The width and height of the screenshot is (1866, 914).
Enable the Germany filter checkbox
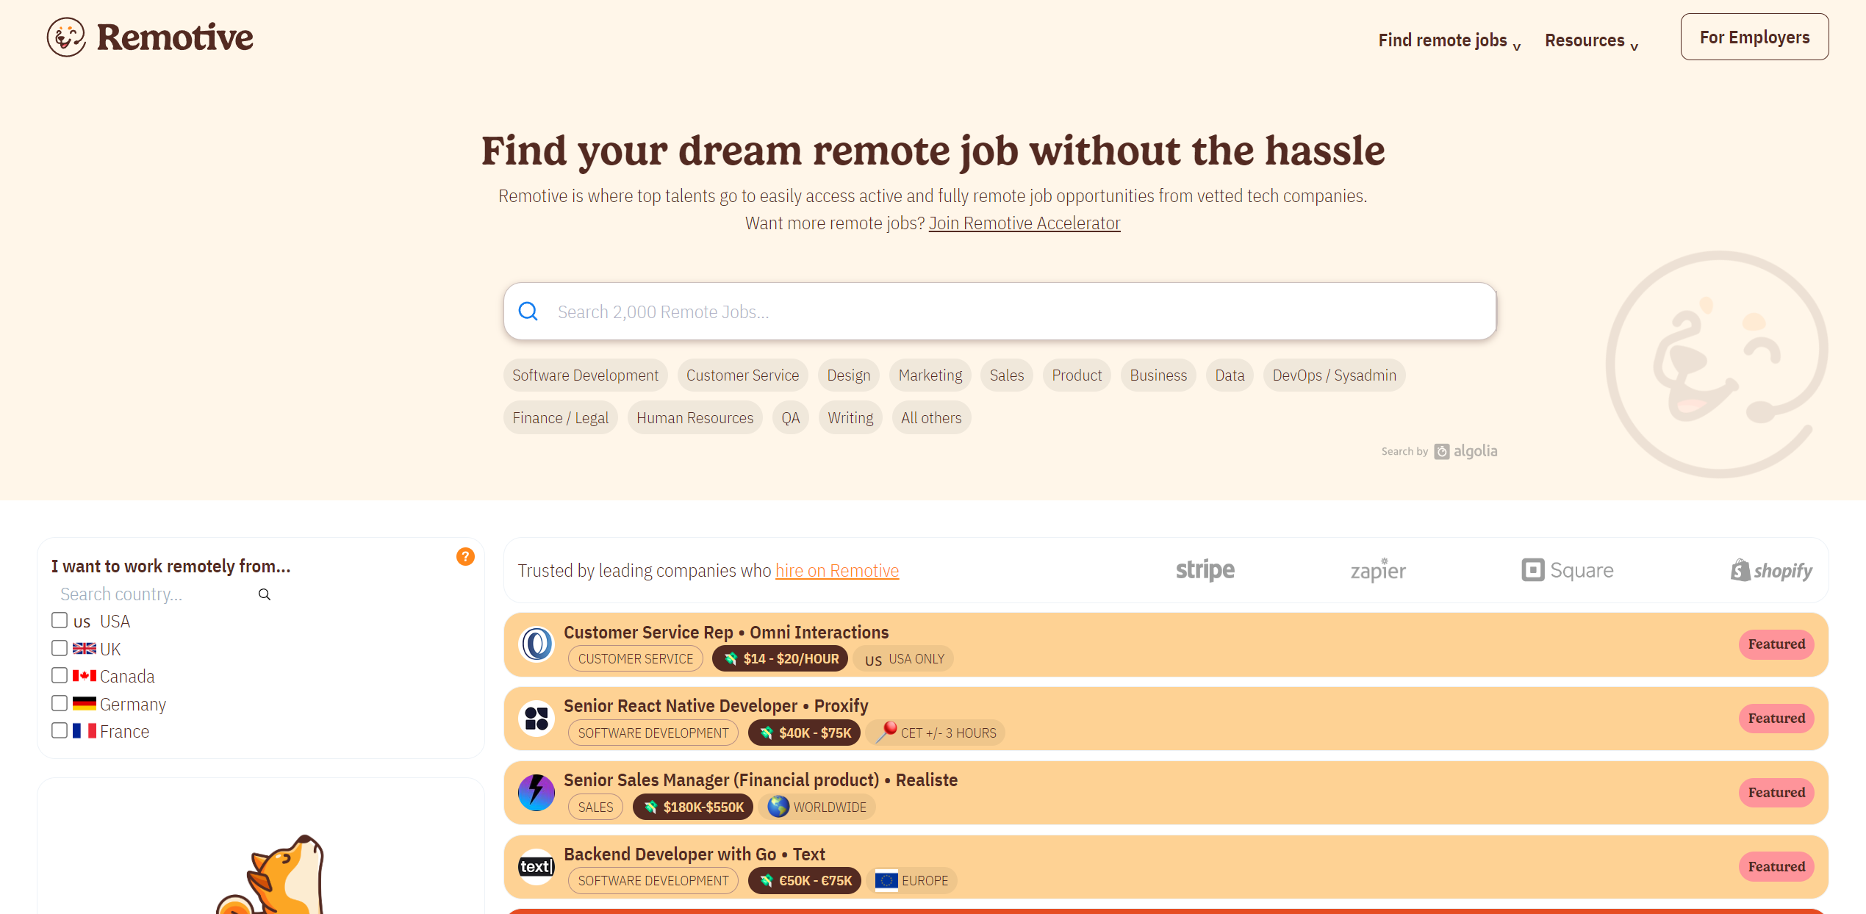pyautogui.click(x=59, y=702)
